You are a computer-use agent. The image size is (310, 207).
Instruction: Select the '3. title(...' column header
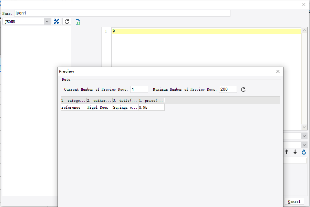pos(125,100)
